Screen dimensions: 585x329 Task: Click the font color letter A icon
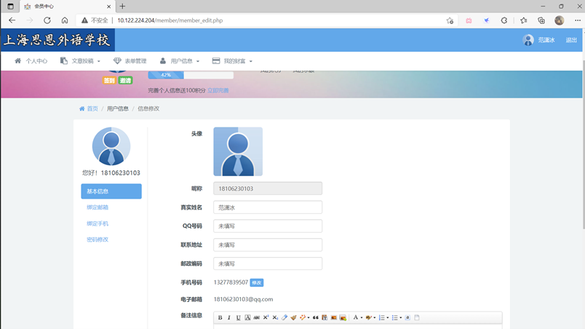[x=356, y=317]
